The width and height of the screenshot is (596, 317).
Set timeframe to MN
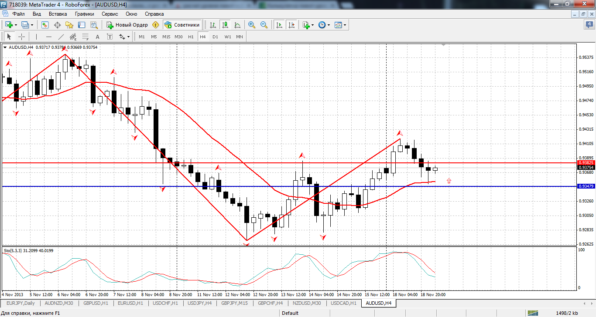point(240,37)
